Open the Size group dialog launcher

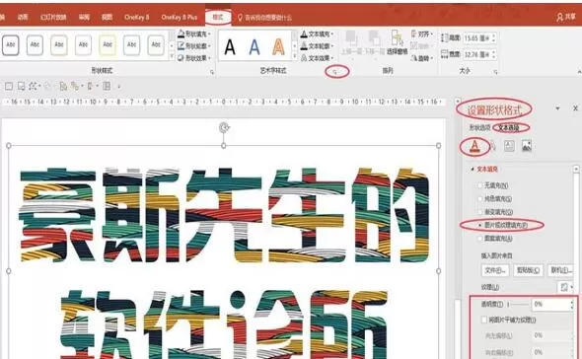pos(495,72)
